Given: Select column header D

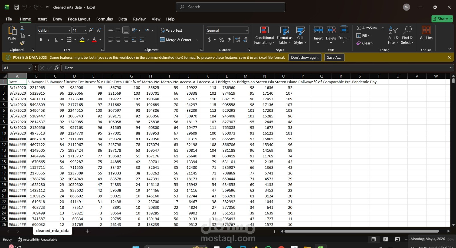Looking at the screenshot, I should pyautogui.click(x=74, y=76).
